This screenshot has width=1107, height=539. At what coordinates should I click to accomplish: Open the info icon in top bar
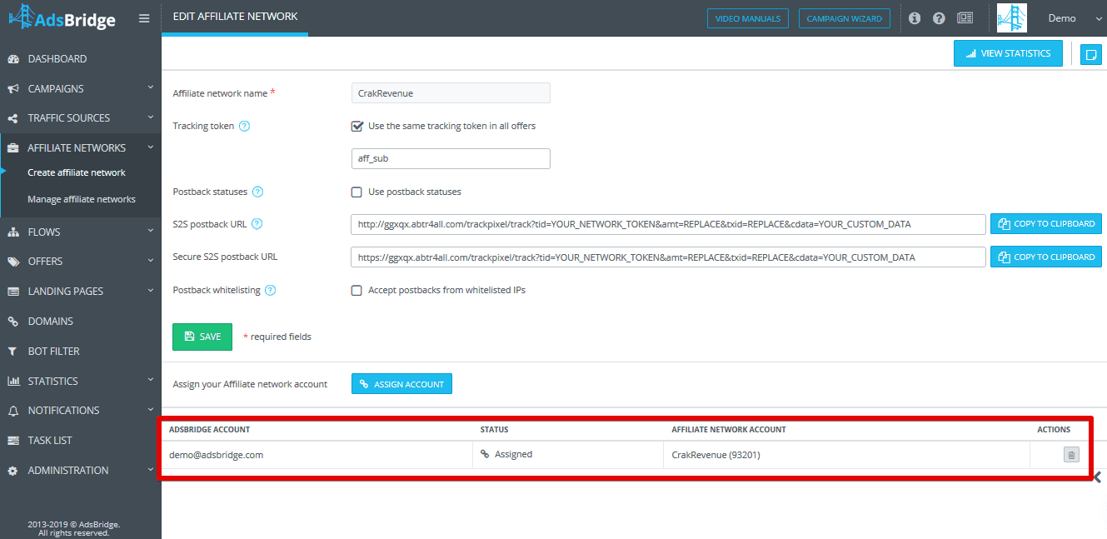(x=915, y=18)
